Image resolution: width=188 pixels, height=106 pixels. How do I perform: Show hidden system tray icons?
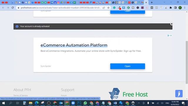pos(139,103)
